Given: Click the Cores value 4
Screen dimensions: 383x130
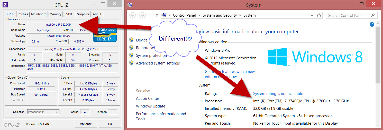Looking at the screenshot, I should (85, 112).
